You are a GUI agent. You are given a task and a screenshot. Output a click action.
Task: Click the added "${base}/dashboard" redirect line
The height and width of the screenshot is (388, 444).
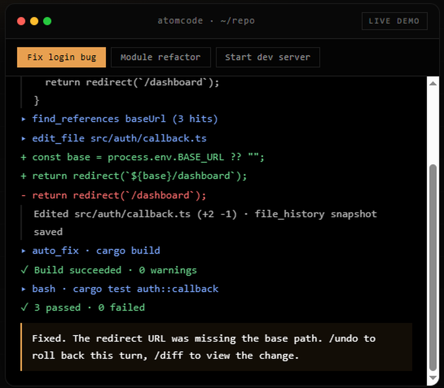(134, 176)
